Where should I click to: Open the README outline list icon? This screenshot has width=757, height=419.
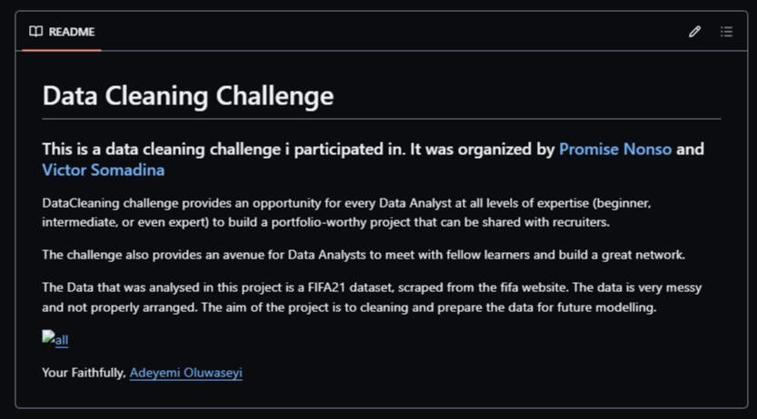726,32
